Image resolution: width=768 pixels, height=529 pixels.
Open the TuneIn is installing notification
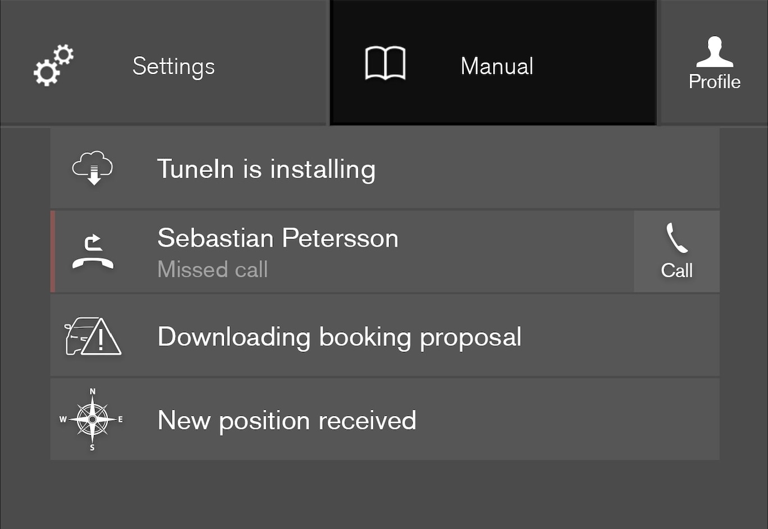(x=266, y=169)
